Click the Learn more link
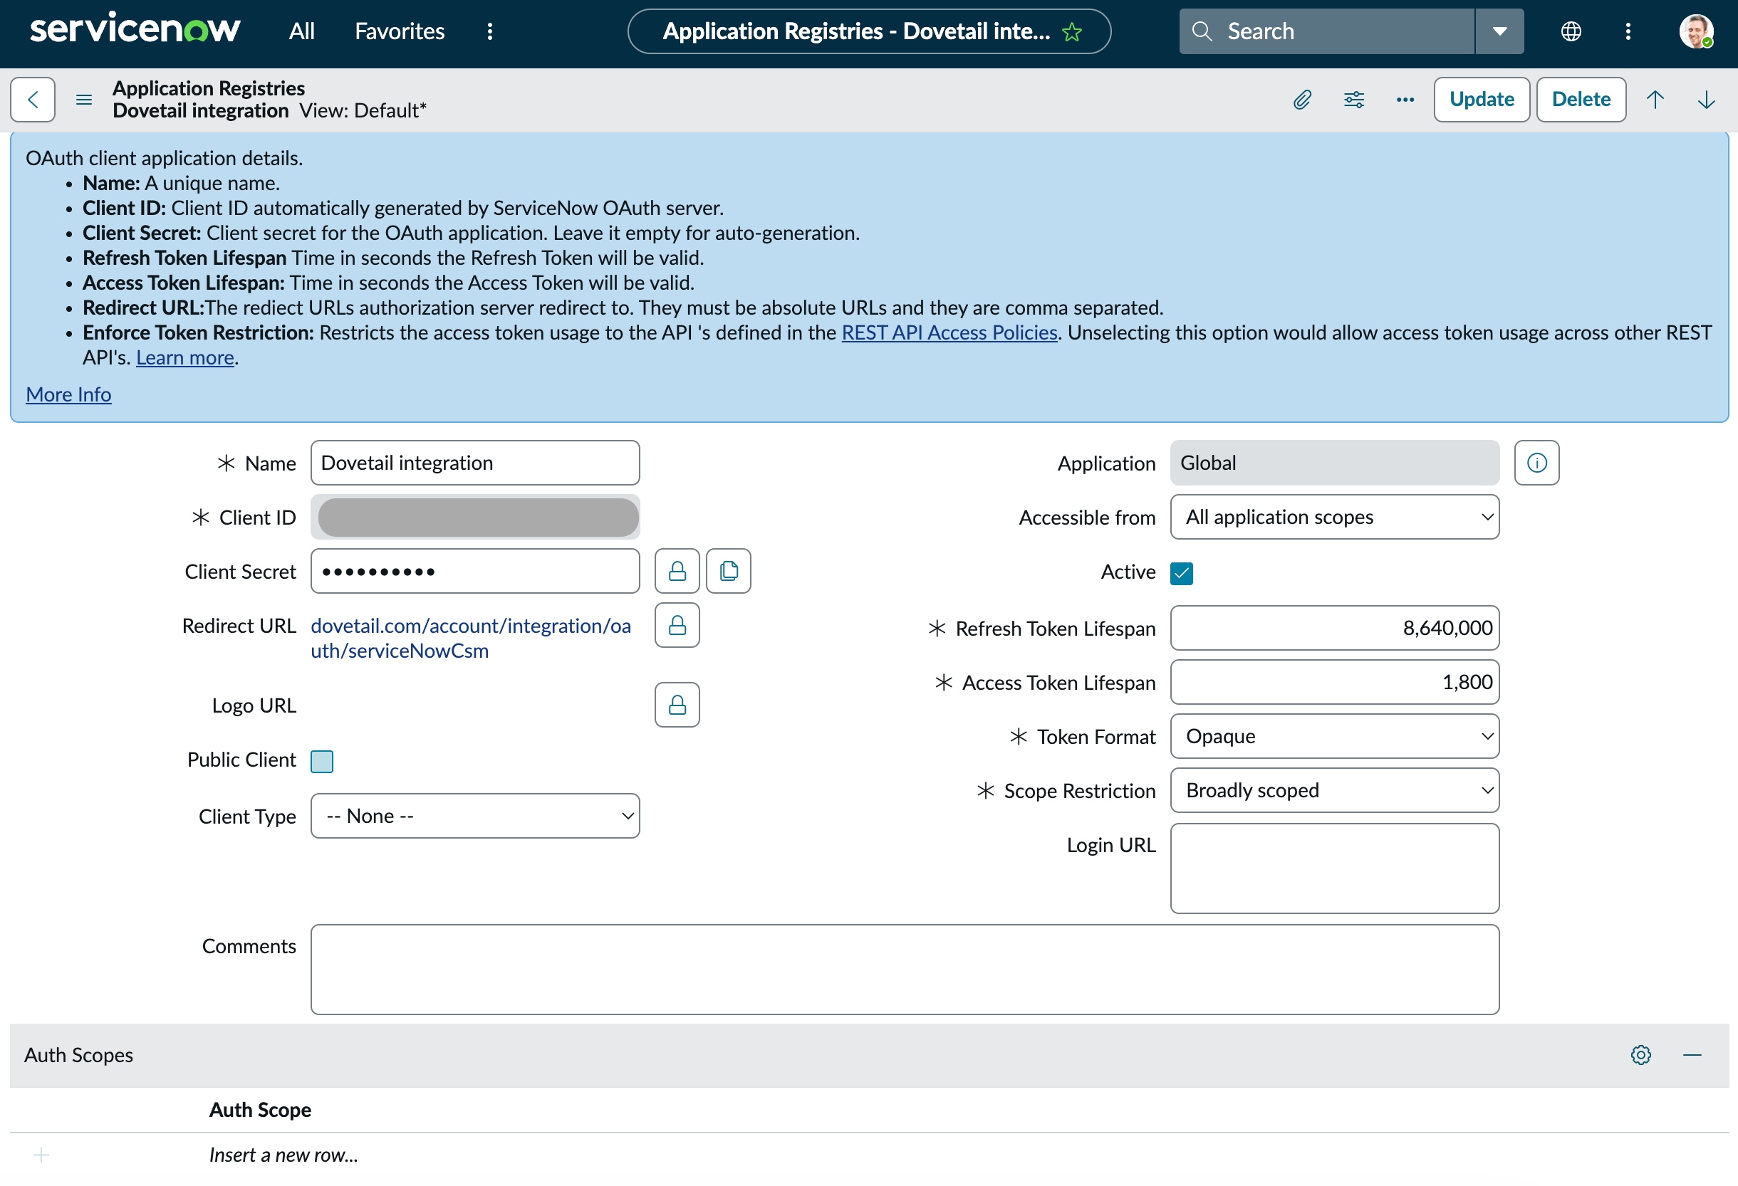The width and height of the screenshot is (1738, 1186). [184, 358]
